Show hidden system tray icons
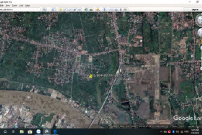Screen dimensions: 202x135 pyautogui.click(x=161, y=131)
